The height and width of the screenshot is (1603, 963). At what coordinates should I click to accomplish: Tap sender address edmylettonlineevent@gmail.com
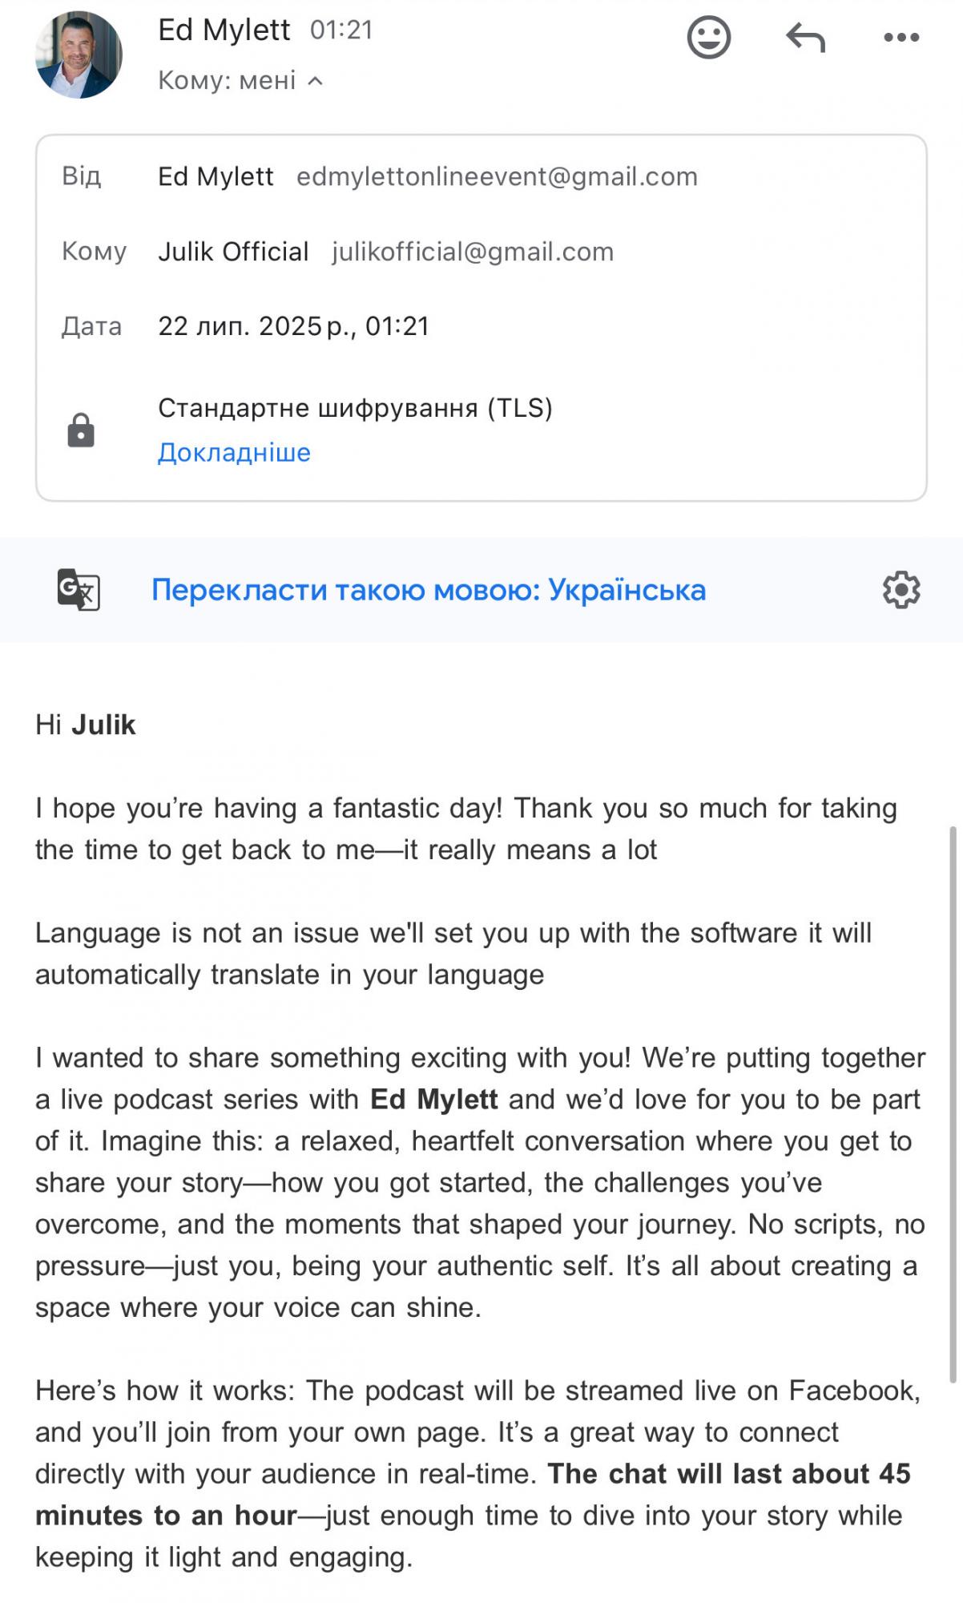[497, 176]
